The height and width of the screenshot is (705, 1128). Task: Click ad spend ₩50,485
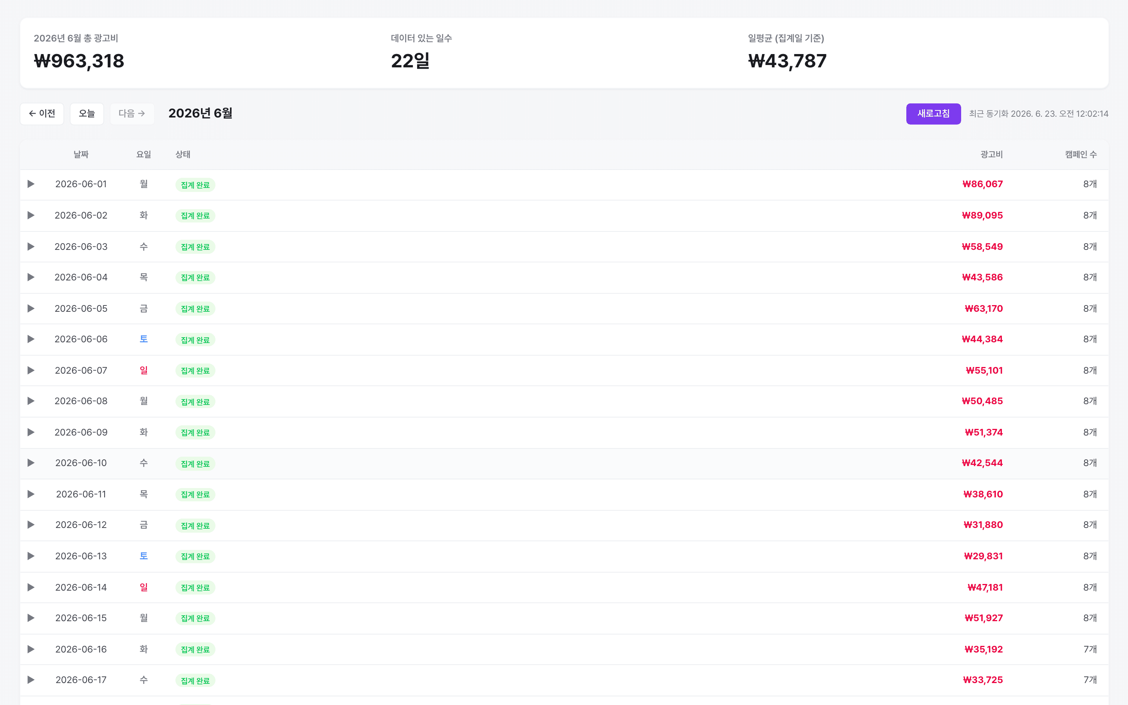(x=982, y=401)
